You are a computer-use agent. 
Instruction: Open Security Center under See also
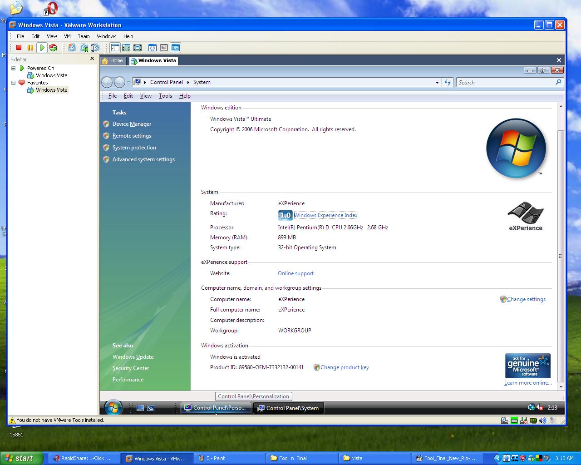point(131,368)
